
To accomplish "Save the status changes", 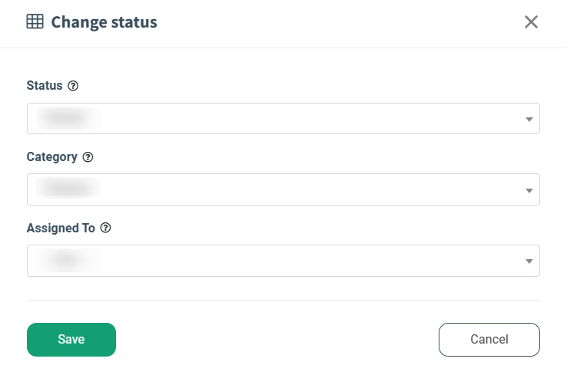I will click(x=71, y=340).
